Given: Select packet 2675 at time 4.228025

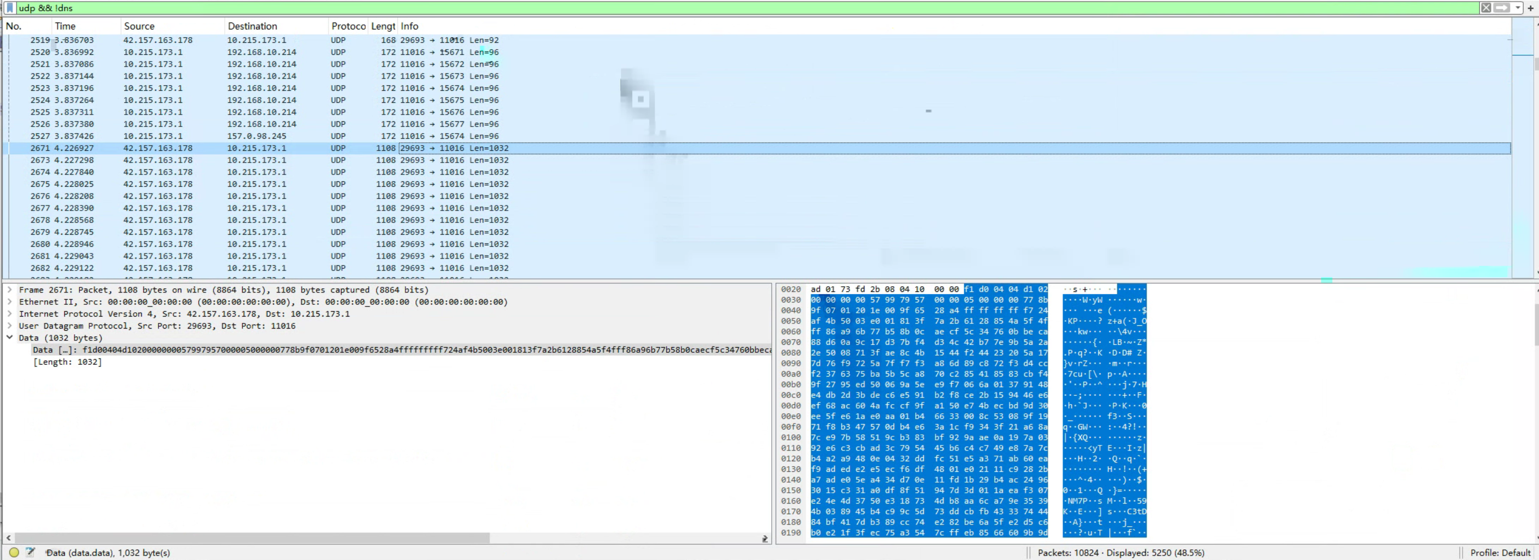Looking at the screenshot, I should [x=757, y=184].
